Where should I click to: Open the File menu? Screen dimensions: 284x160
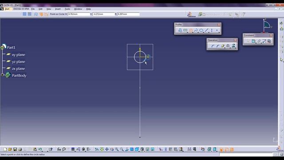pos(33,9)
